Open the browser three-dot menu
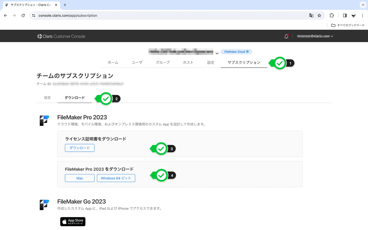The height and width of the screenshot is (230, 368). pos(363,15)
